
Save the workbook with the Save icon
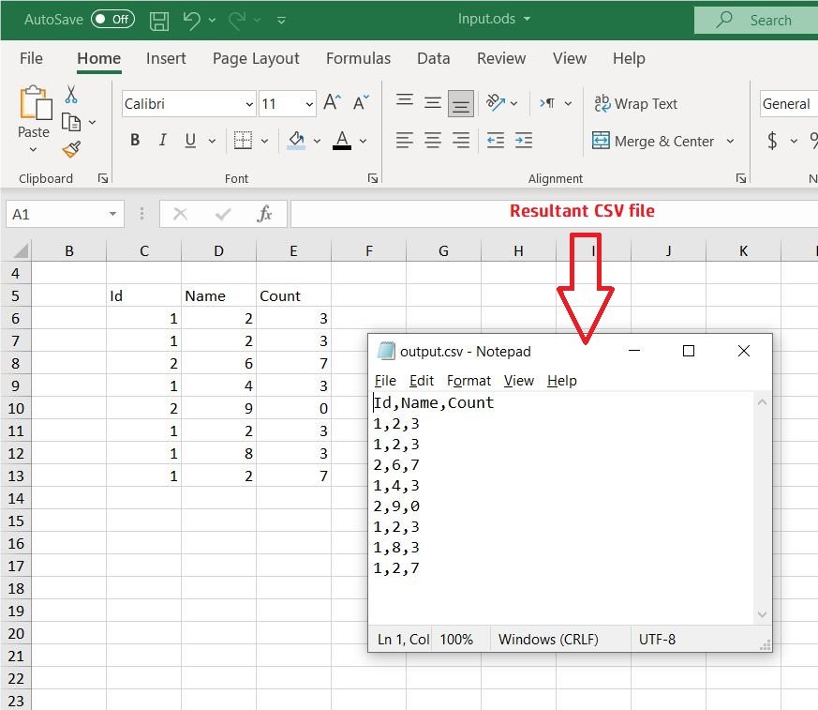[158, 19]
